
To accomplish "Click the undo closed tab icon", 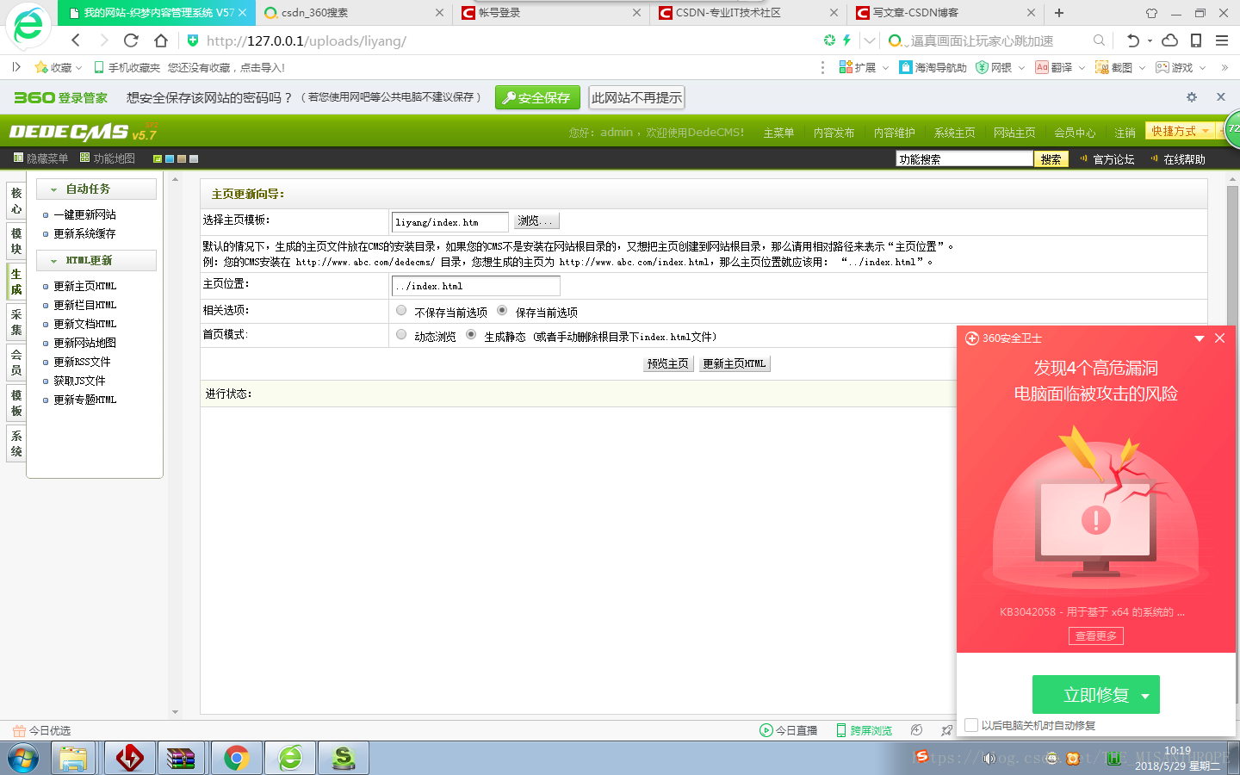I will point(1133,40).
